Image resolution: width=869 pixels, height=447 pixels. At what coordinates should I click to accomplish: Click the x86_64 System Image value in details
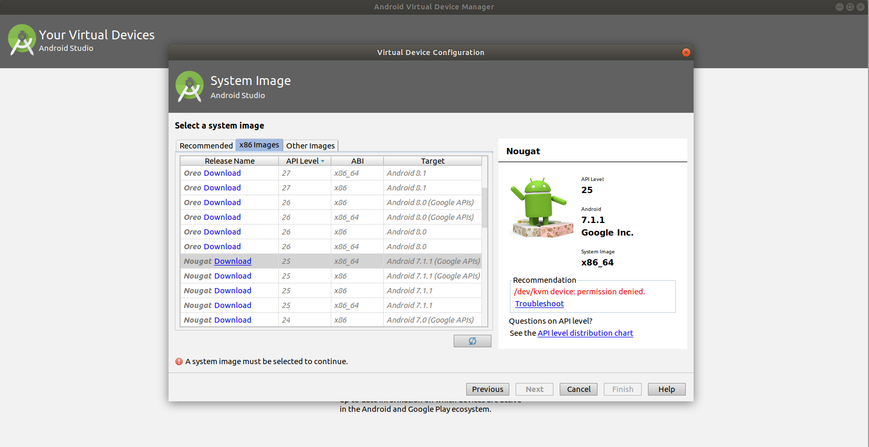click(x=597, y=262)
